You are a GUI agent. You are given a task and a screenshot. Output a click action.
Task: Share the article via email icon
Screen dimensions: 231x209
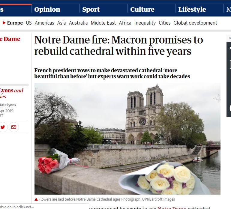pyautogui.click(x=13, y=127)
